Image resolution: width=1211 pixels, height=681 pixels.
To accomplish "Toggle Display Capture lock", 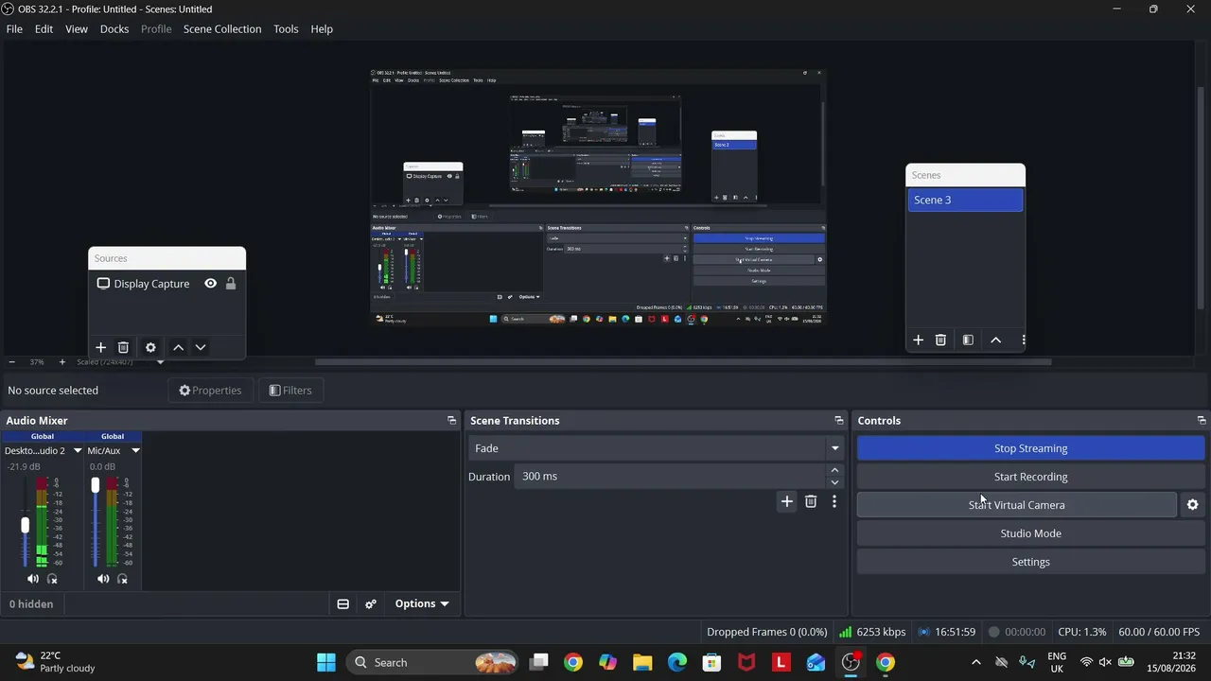I will [x=231, y=284].
